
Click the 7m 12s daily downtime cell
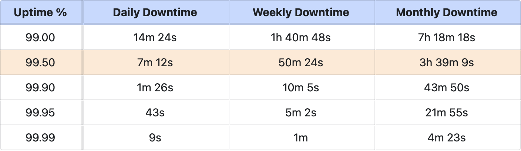click(155, 62)
